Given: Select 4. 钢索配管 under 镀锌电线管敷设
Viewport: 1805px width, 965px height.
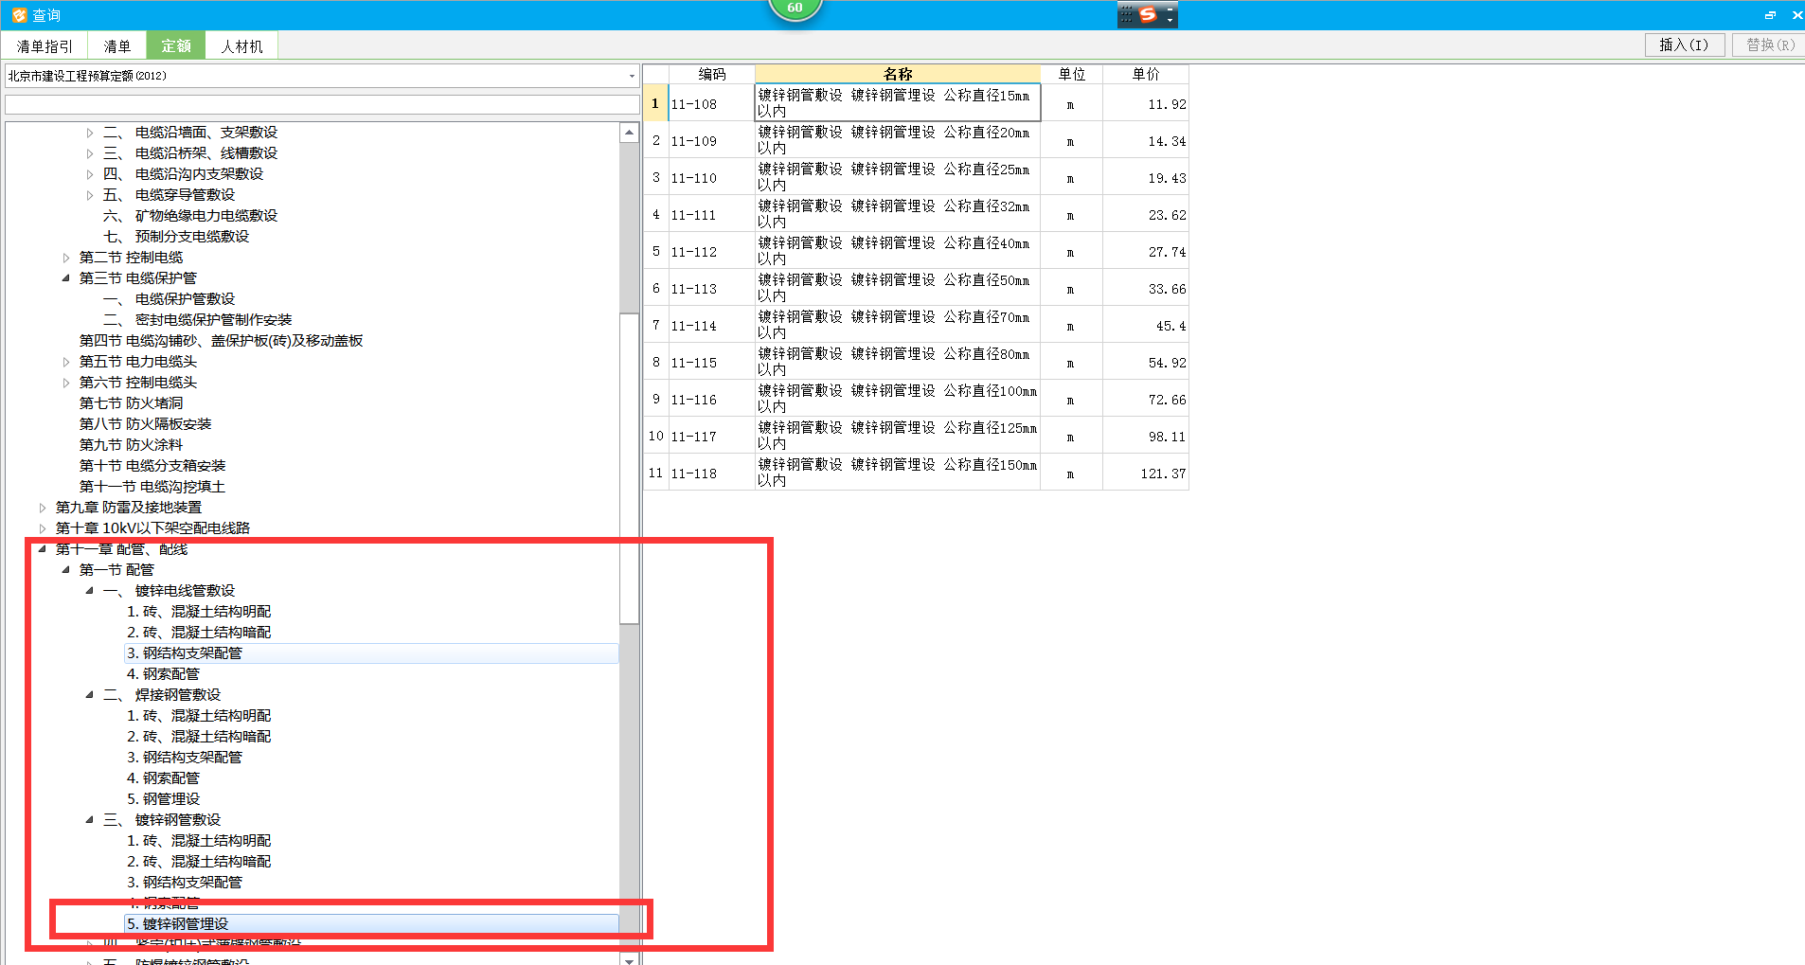Looking at the screenshot, I should point(163,674).
